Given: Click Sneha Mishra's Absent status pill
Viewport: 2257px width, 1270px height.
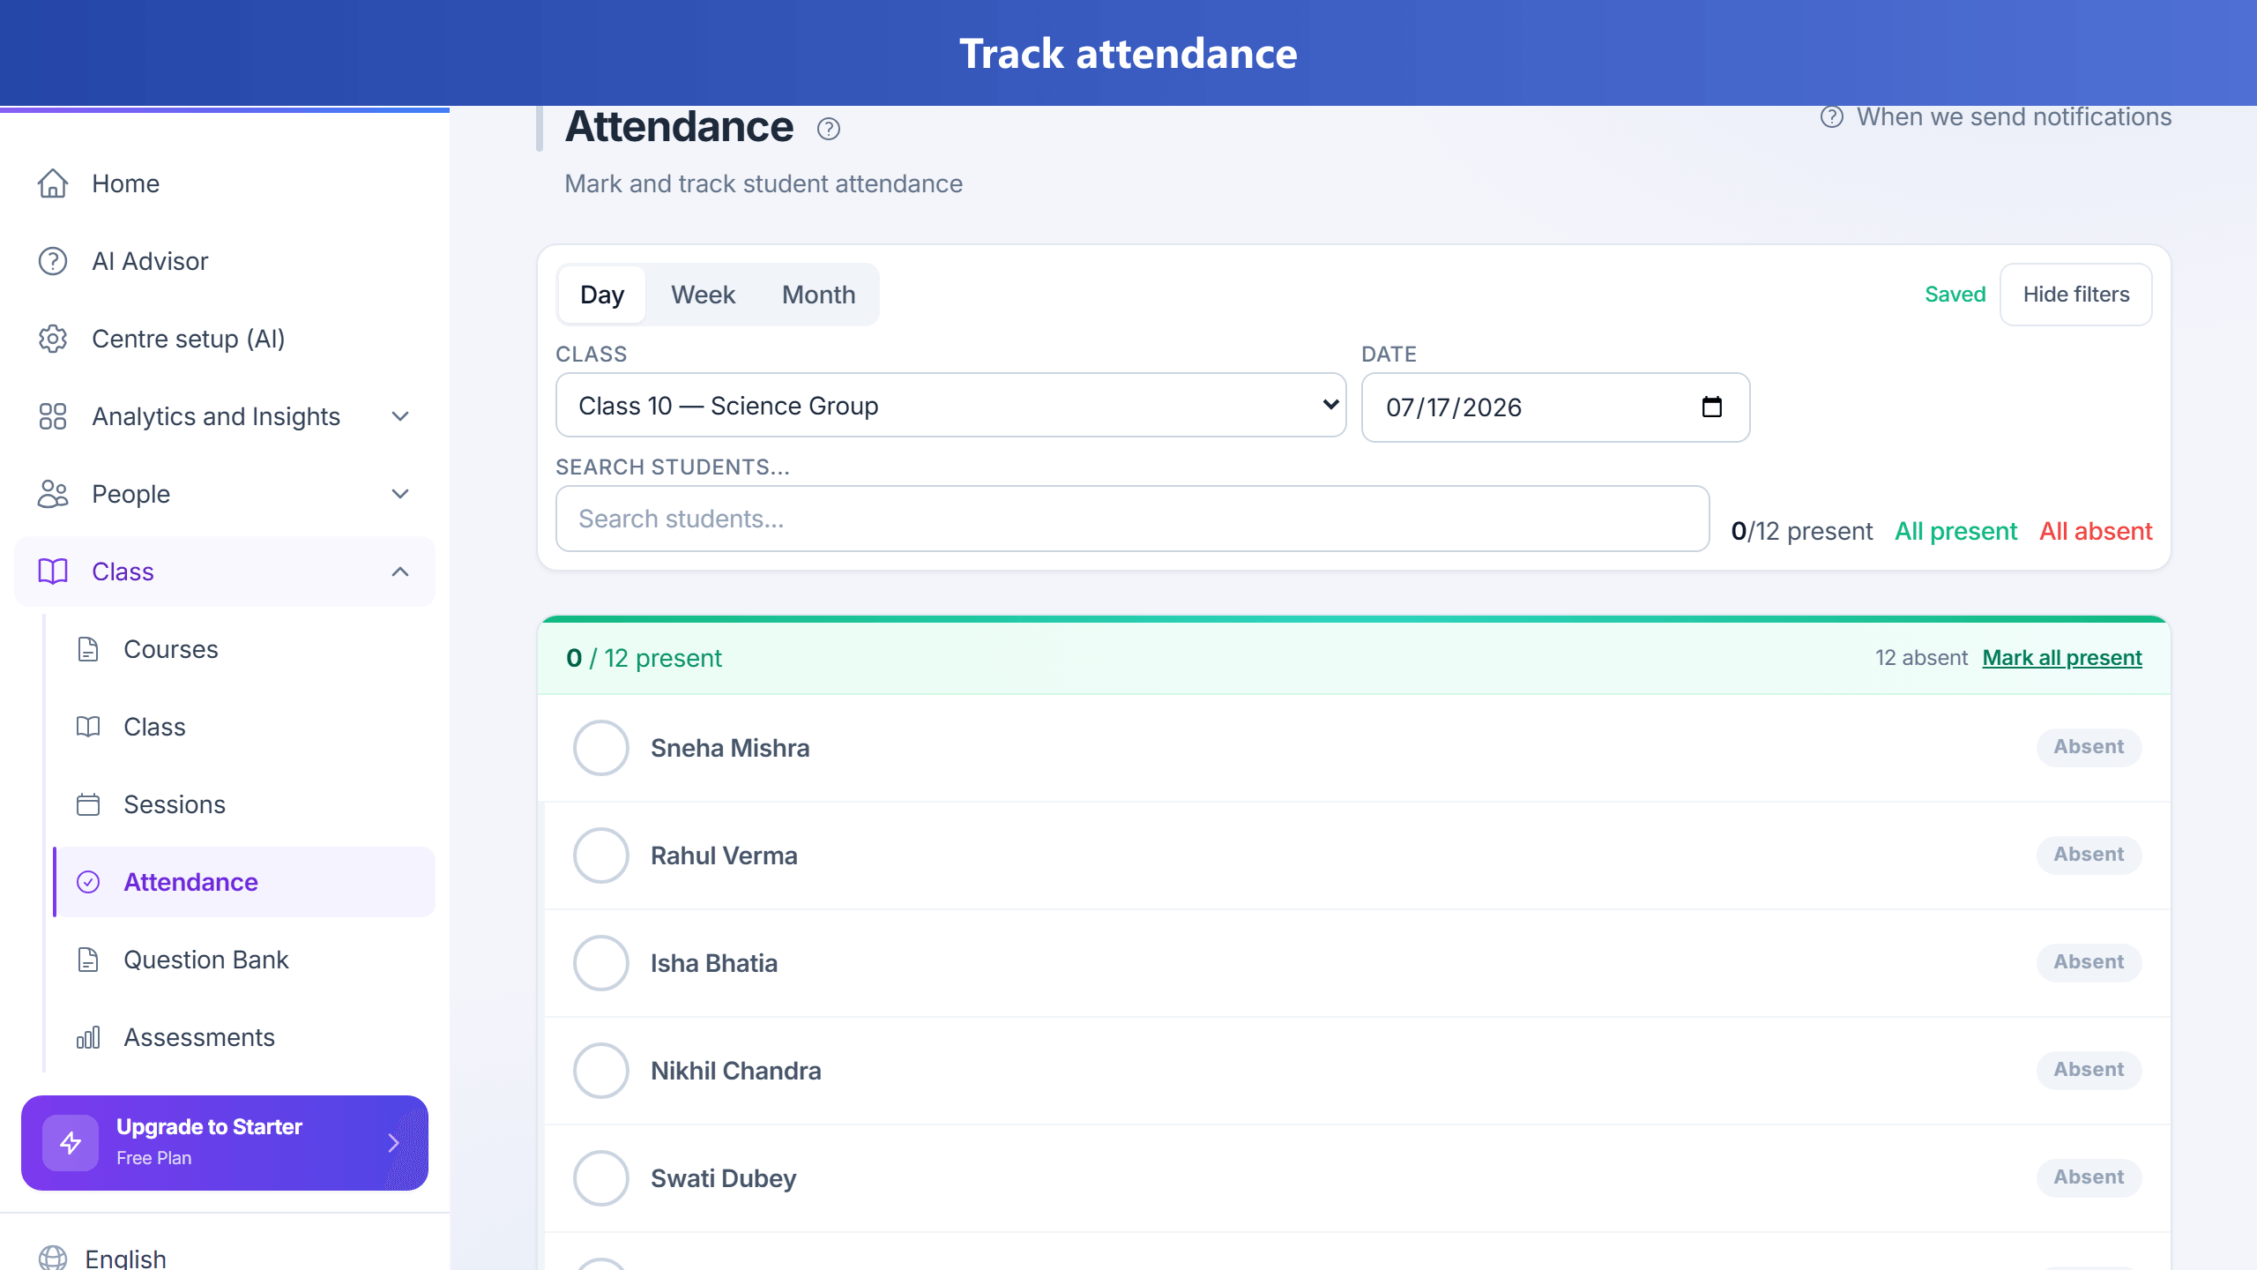Looking at the screenshot, I should [2089, 747].
